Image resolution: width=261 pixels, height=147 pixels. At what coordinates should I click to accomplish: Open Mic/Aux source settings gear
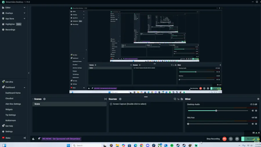[256, 124]
